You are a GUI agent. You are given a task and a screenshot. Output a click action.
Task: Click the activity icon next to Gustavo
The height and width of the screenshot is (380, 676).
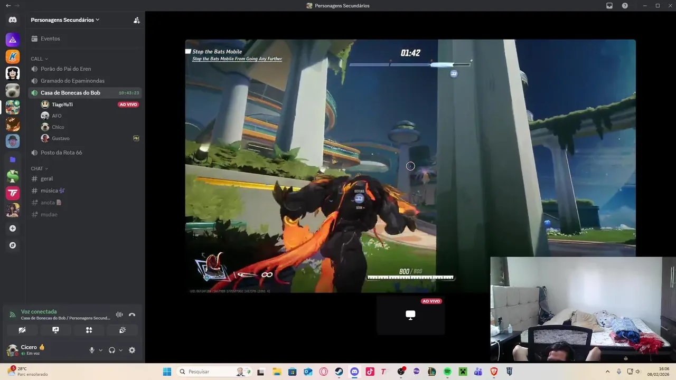[136, 138]
